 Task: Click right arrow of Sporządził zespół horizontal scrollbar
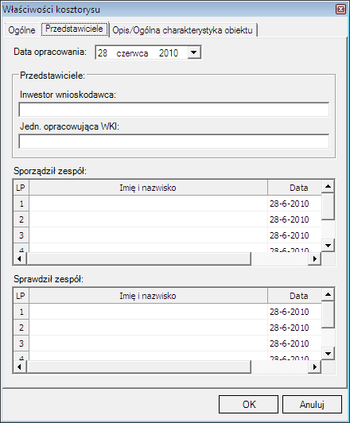[x=315, y=258]
